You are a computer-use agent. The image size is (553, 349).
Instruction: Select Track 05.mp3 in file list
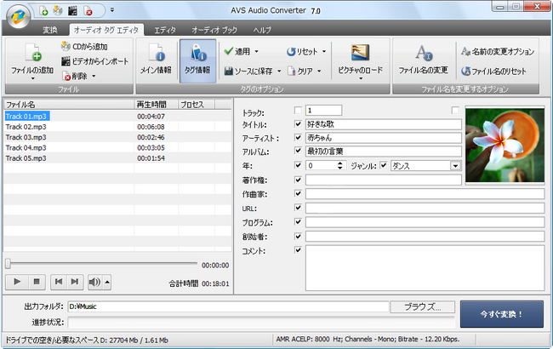coord(26,158)
